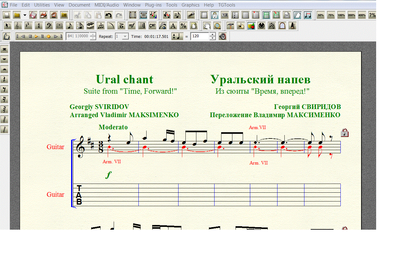This screenshot has height=256, width=399.
Task: Set zoom to 400%
Action: click(362, 15)
